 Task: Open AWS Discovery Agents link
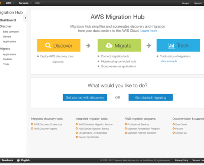click(x=45, y=129)
